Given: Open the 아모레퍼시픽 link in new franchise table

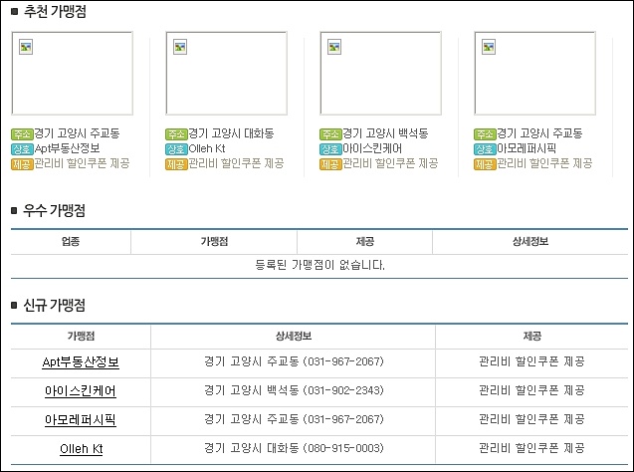Looking at the screenshot, I should pyautogui.click(x=81, y=419).
